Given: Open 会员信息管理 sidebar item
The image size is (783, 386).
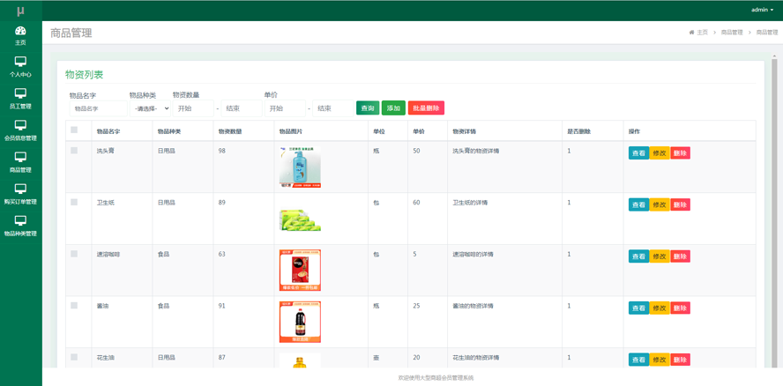Looking at the screenshot, I should (20, 130).
